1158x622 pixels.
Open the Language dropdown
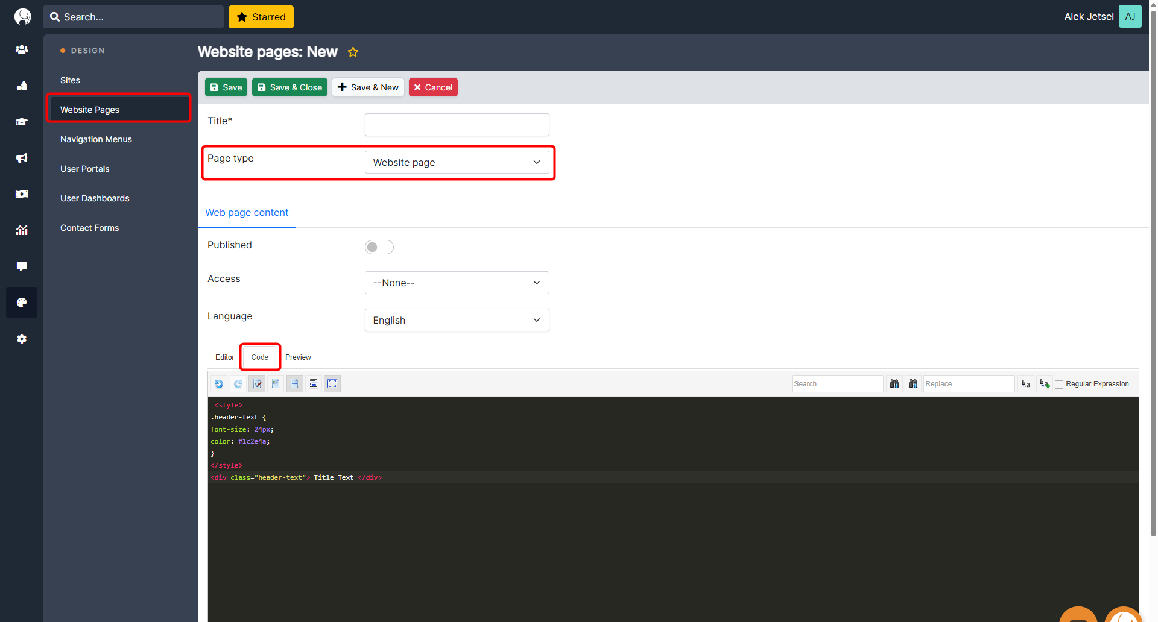[x=457, y=320]
